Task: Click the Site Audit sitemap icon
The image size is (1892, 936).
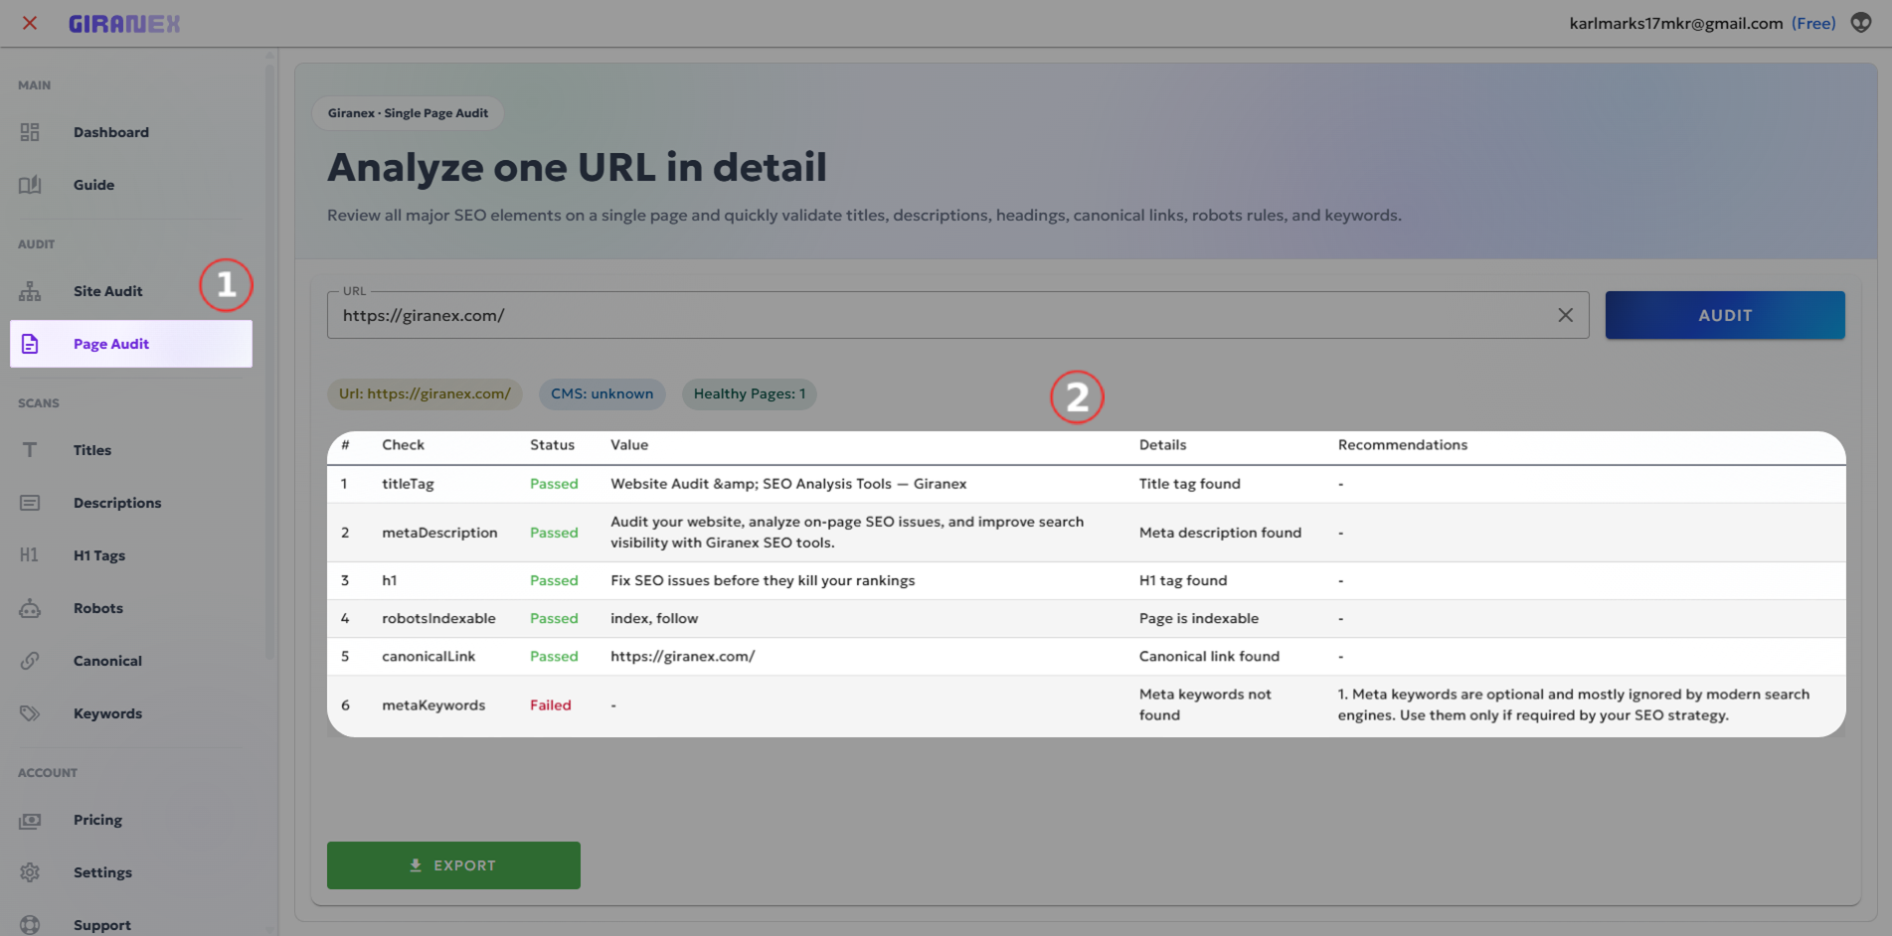Action: coord(30,291)
